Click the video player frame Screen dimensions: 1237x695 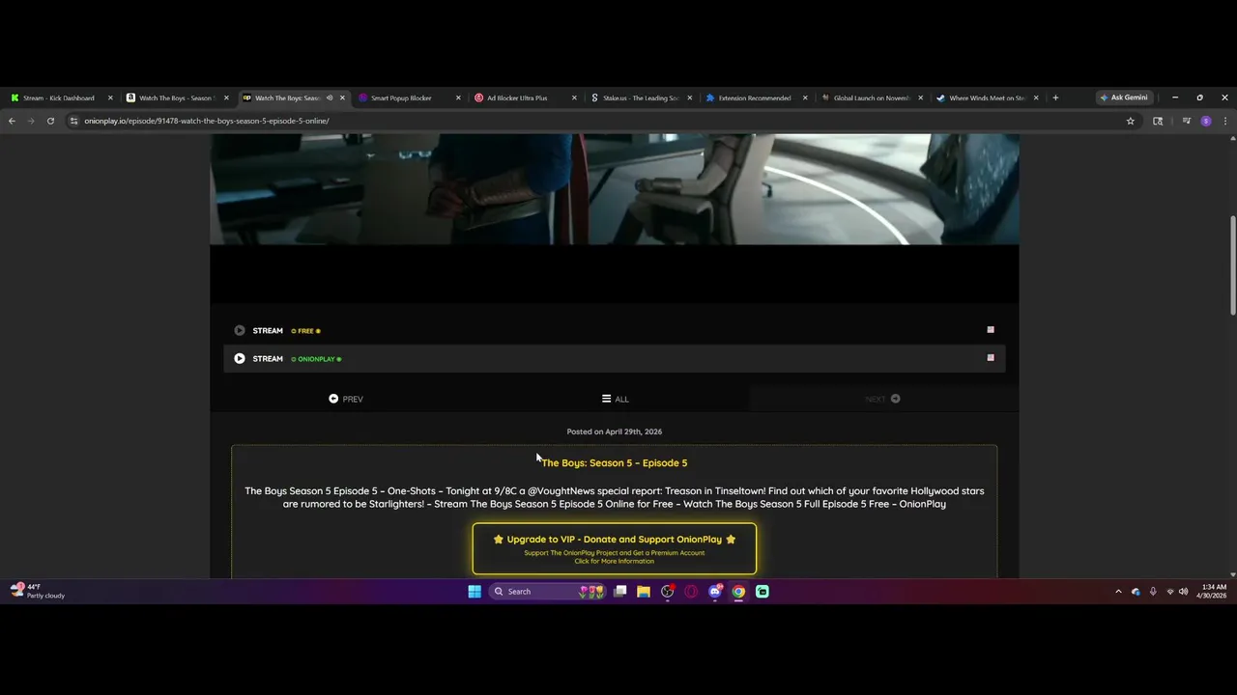pos(615,217)
